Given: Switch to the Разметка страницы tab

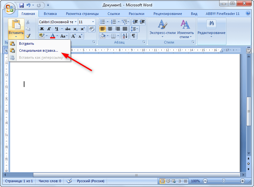Looking at the screenshot, I should [x=82, y=14].
